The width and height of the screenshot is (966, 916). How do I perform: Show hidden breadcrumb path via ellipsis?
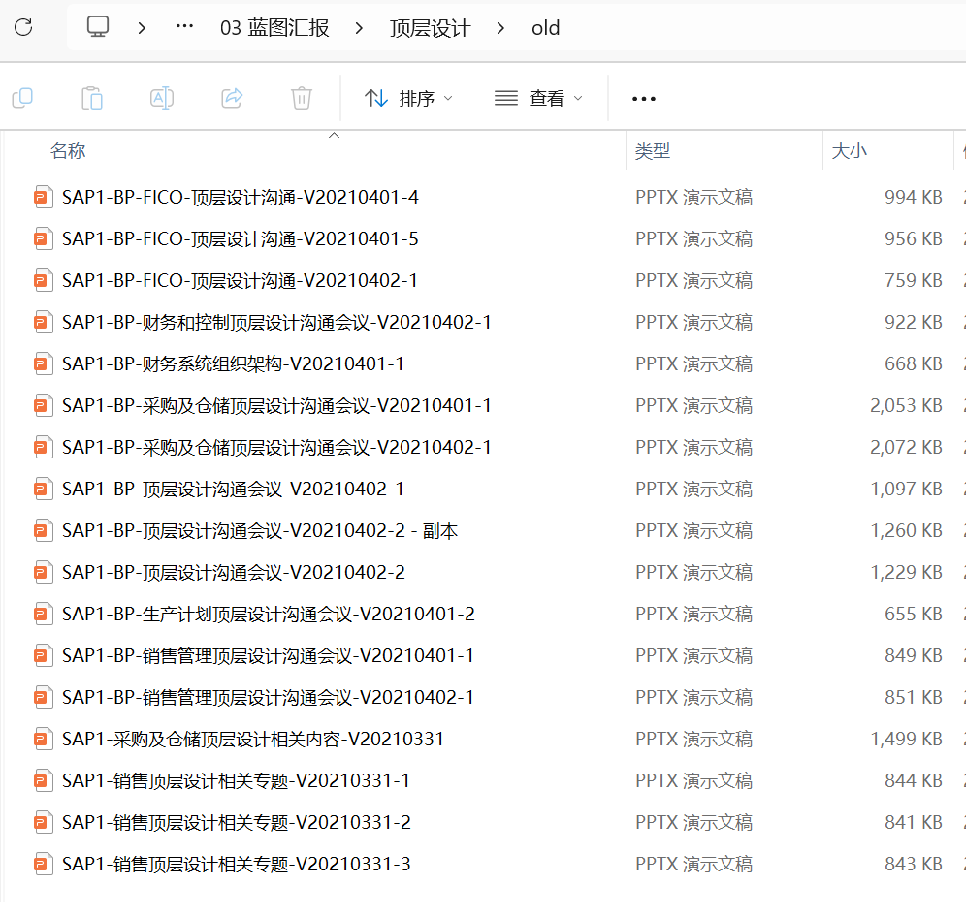[184, 27]
